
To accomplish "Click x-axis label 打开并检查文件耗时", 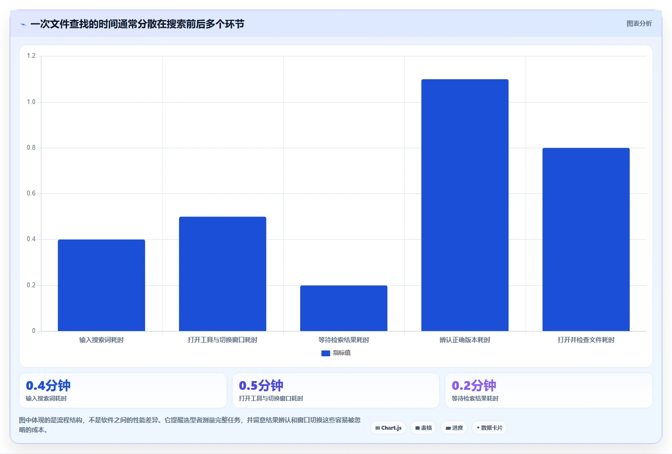I will point(586,340).
